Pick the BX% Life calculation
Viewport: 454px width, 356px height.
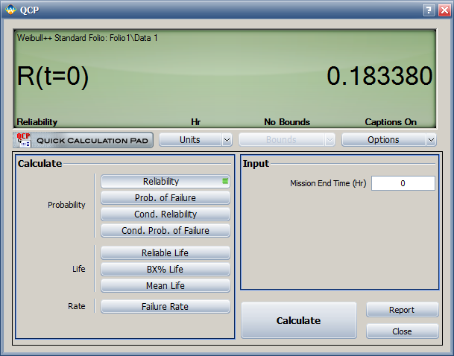165,270
